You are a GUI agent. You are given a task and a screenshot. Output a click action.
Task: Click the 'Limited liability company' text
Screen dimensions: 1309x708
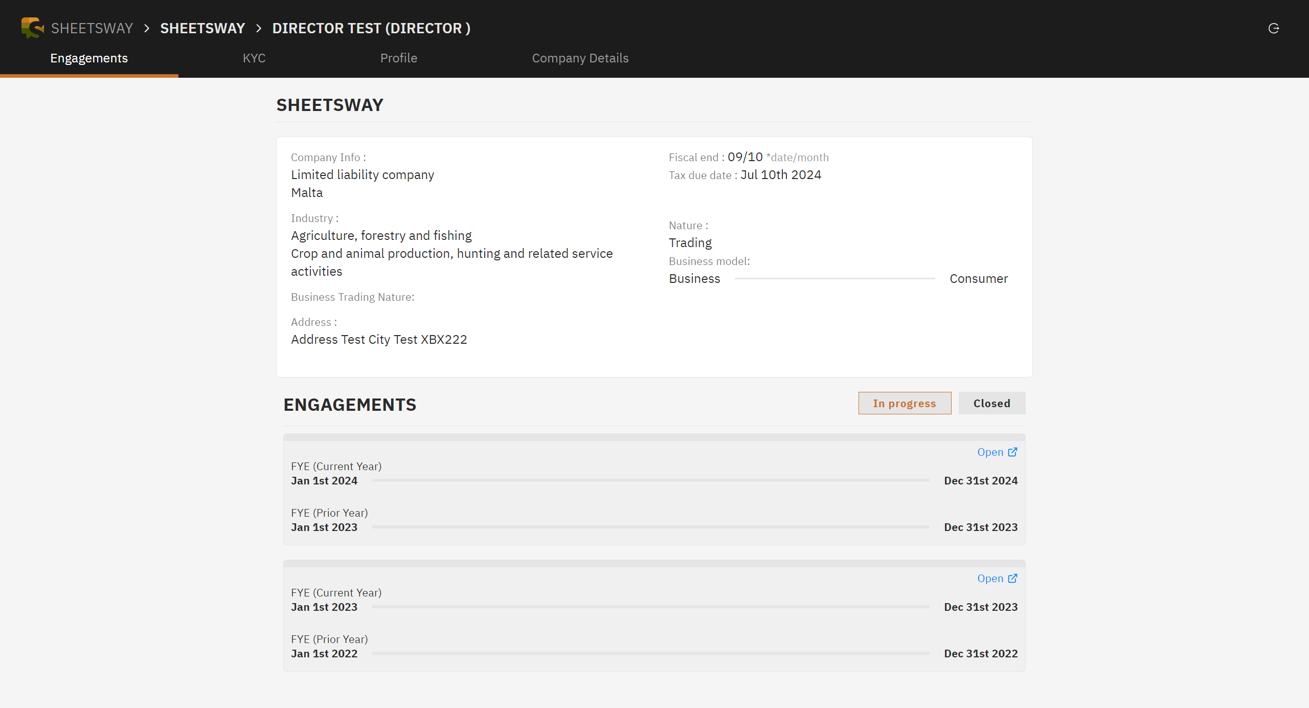coord(363,175)
